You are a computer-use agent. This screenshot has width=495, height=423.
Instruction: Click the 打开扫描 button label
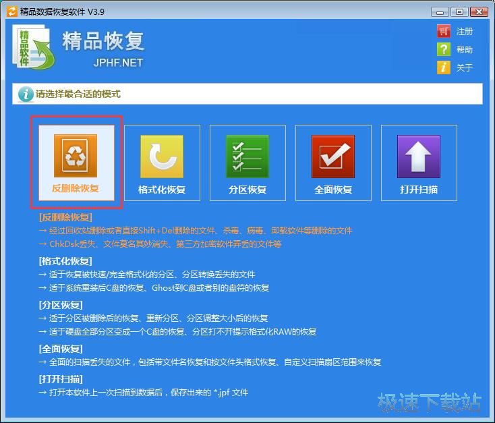419,190
